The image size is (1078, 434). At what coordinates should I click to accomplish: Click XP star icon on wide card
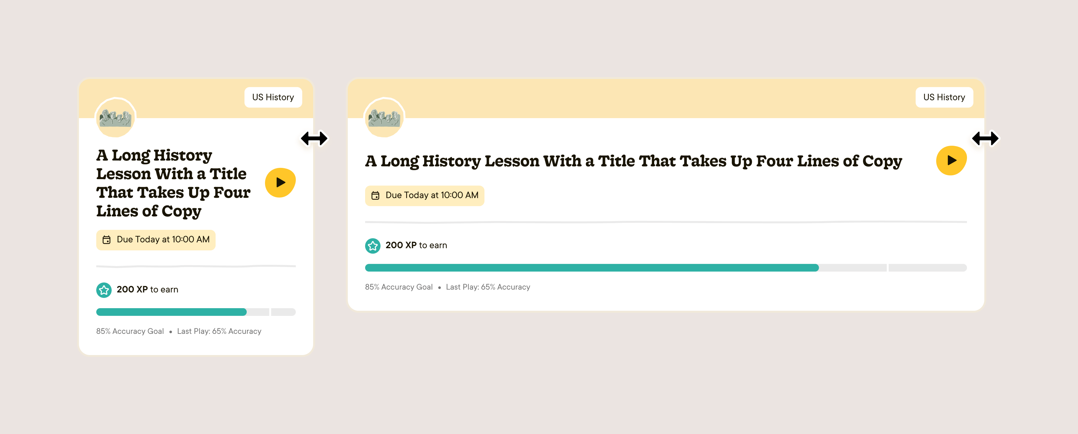pyautogui.click(x=372, y=246)
